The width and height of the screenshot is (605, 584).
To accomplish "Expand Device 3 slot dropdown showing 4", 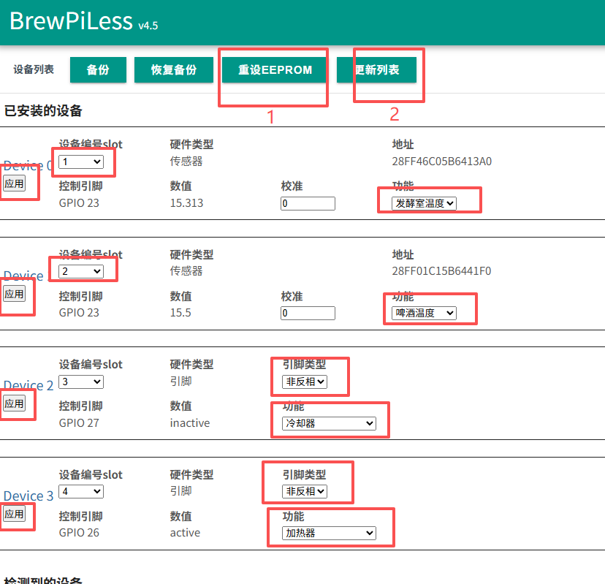I will pyautogui.click(x=81, y=491).
